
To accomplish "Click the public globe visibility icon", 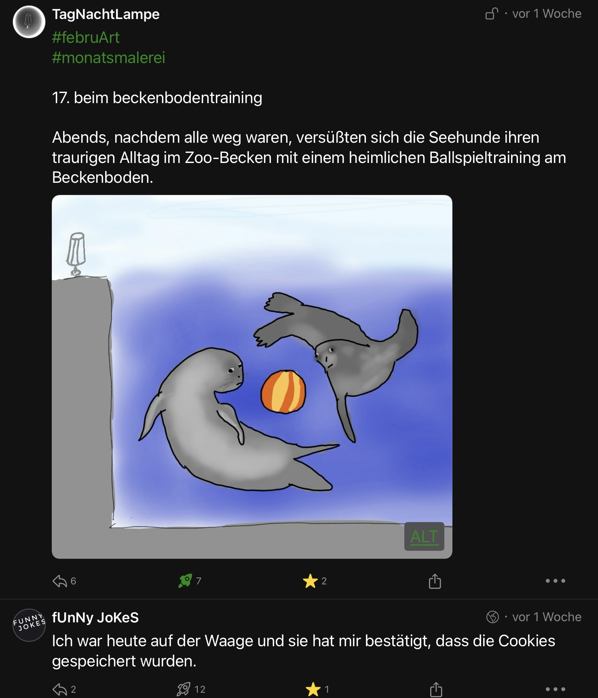I will click(x=492, y=617).
